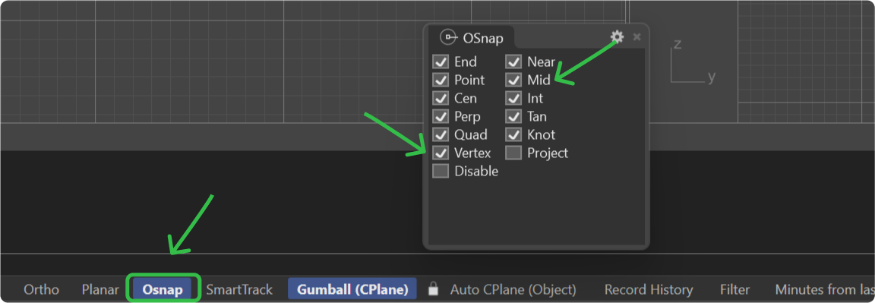Toggle Osnap in the status bar

163,289
